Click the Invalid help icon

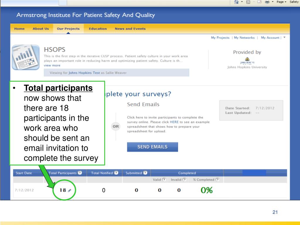(184, 180)
